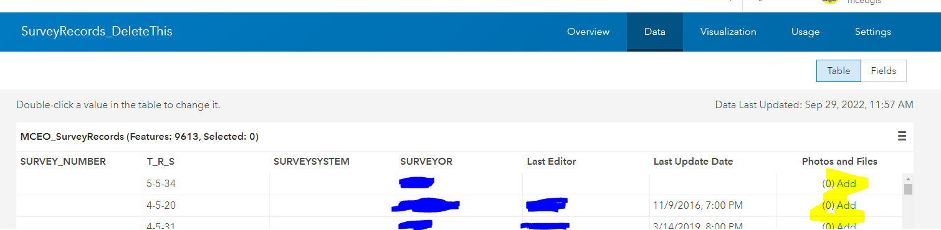Select the cell with value 5-5-34
Screen dimensions: 941x230
pyautogui.click(x=206, y=184)
